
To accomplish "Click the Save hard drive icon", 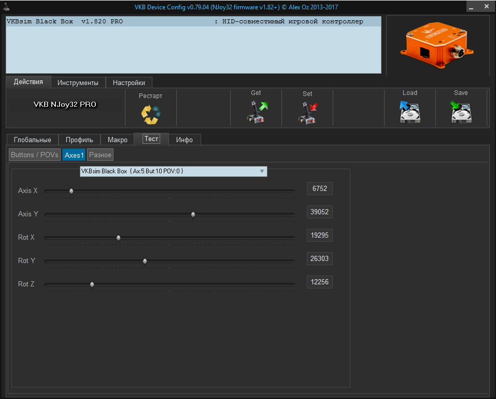I will click(461, 112).
